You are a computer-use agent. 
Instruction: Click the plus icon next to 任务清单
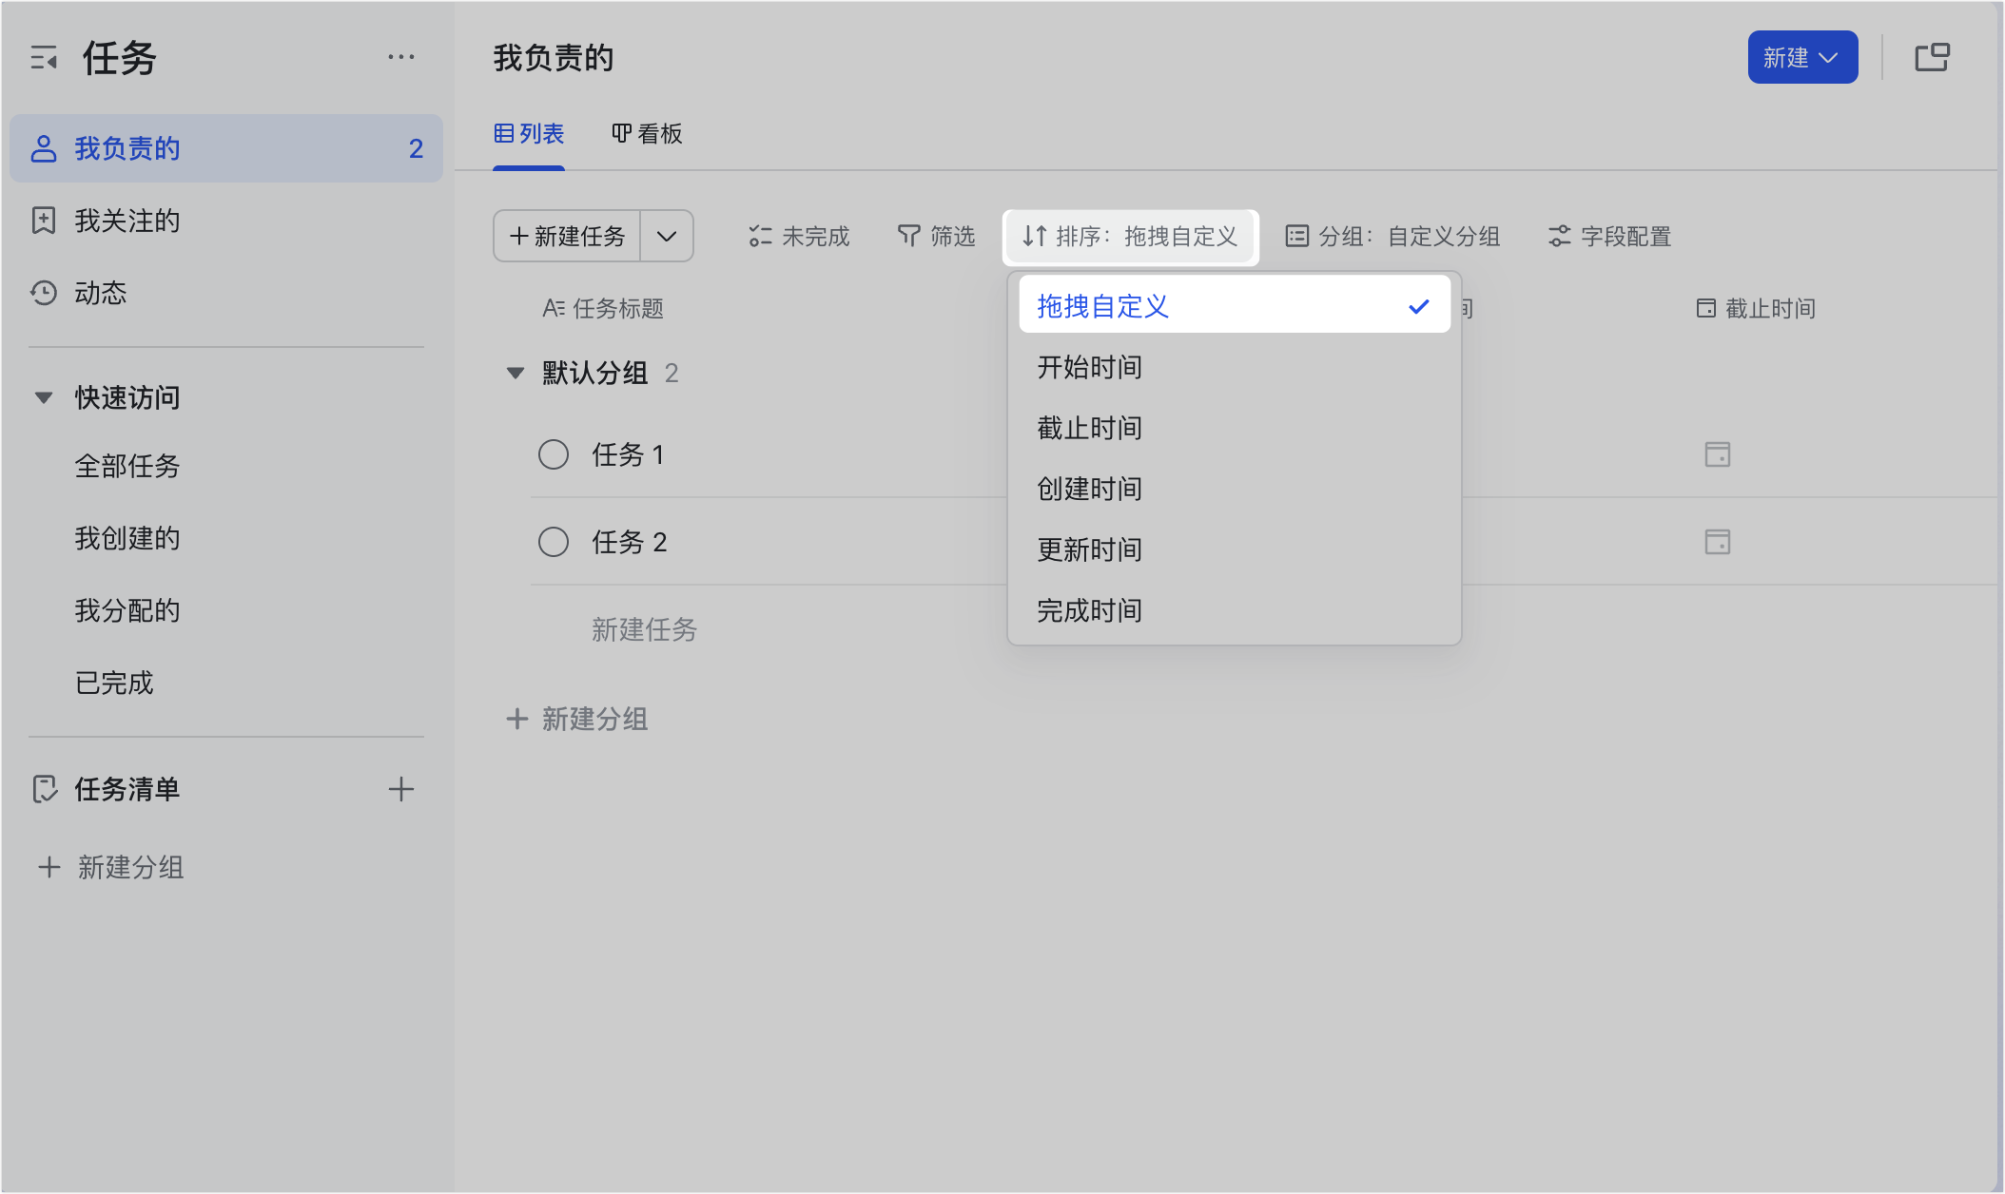tap(400, 789)
